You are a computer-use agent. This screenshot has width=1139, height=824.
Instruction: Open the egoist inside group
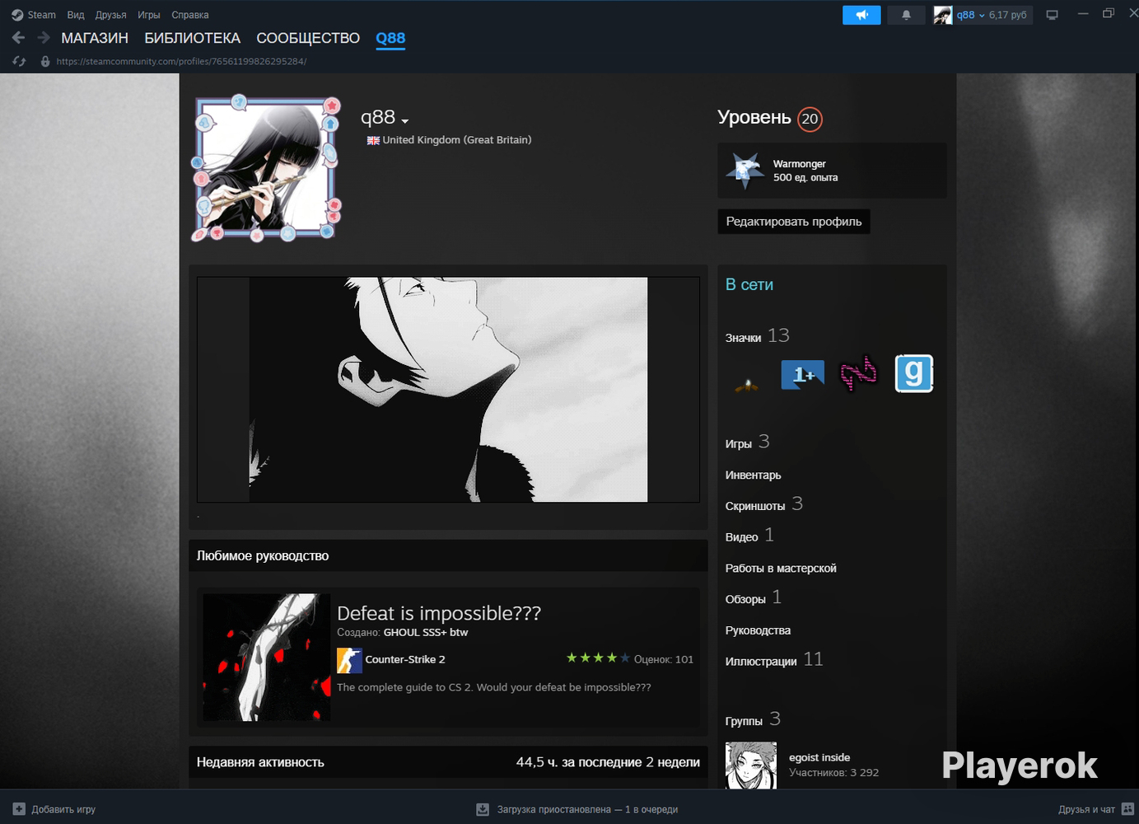point(819,758)
